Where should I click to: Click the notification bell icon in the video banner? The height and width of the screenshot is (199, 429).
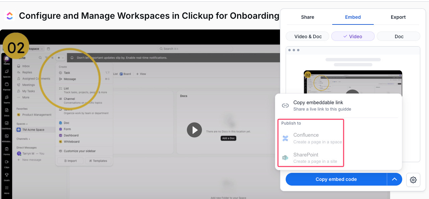coord(72,58)
